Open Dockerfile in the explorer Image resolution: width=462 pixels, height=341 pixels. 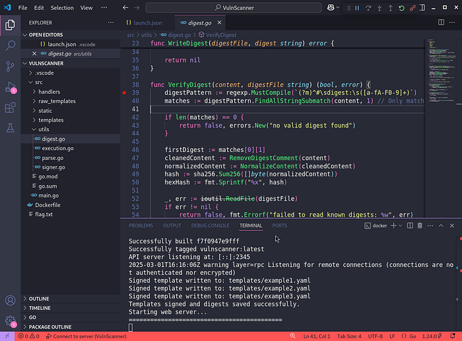coord(48,205)
